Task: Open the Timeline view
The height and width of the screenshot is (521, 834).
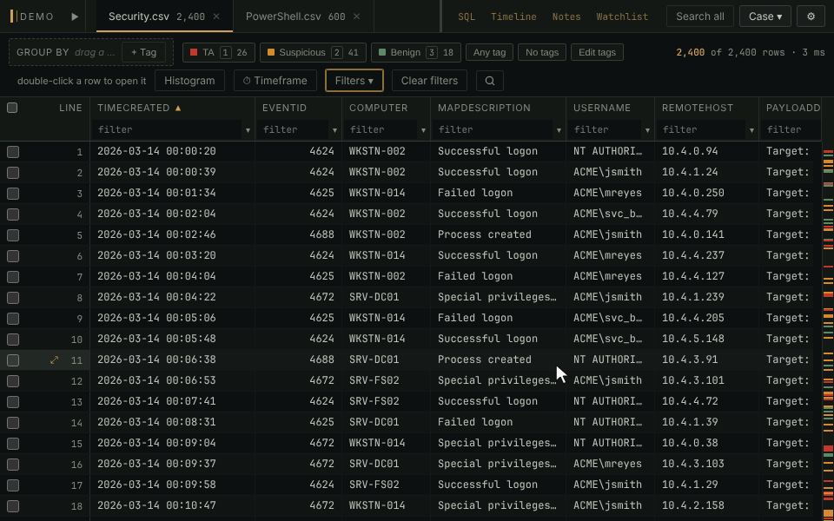Action: coord(513,17)
